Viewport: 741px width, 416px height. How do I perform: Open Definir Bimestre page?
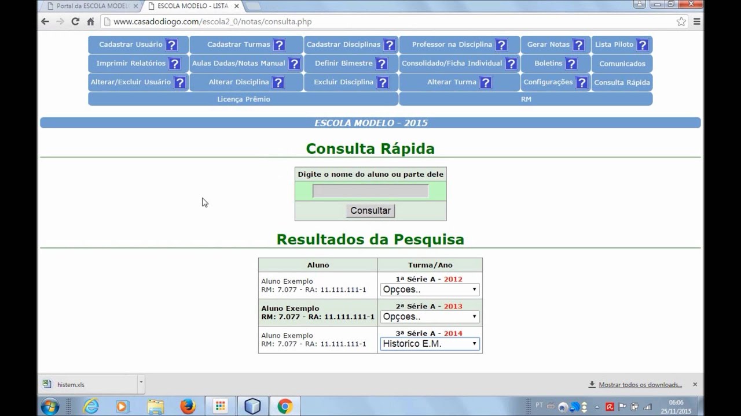coord(344,64)
